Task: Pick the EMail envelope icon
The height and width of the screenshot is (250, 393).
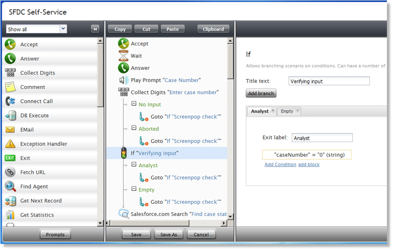Action: pos(10,130)
